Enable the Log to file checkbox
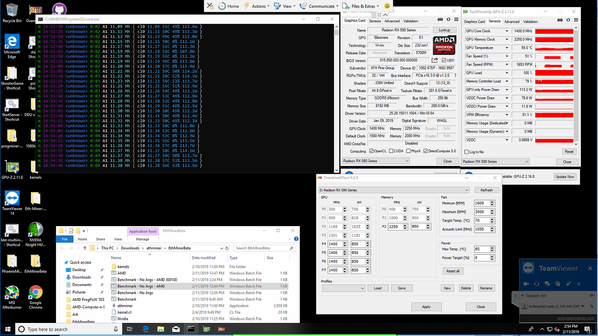Image resolution: width=598 pixels, height=336 pixels. pos(466,152)
